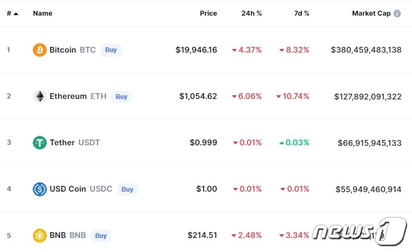Screen dimensions: 412x252
Task: Click the USD Coin logo icon
Action: point(40,189)
